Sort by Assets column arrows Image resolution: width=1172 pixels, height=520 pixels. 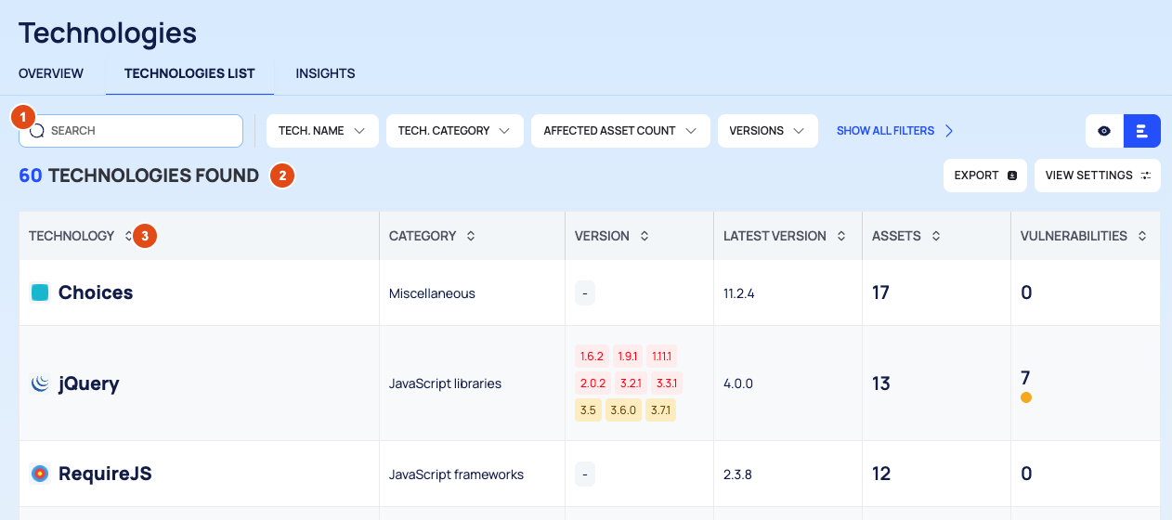(935, 236)
